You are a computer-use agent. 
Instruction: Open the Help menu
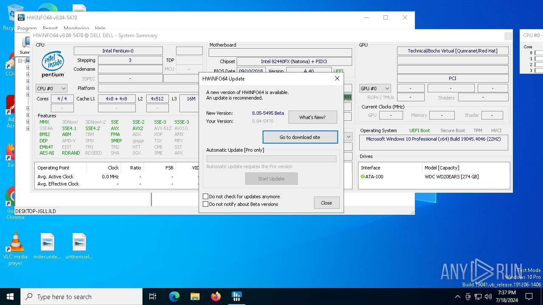click(x=101, y=28)
